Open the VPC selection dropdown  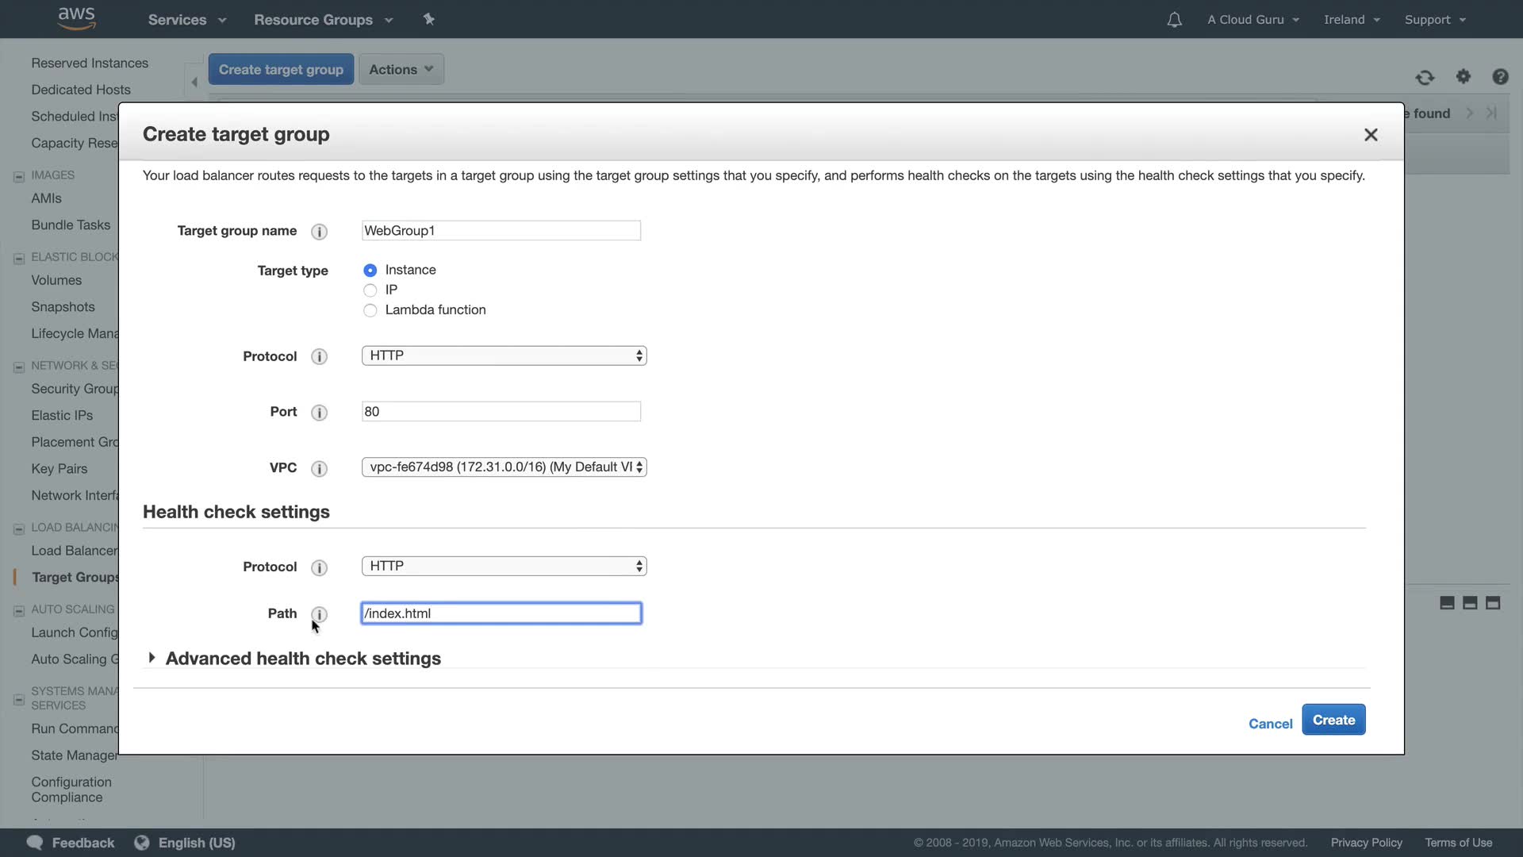pos(504,467)
